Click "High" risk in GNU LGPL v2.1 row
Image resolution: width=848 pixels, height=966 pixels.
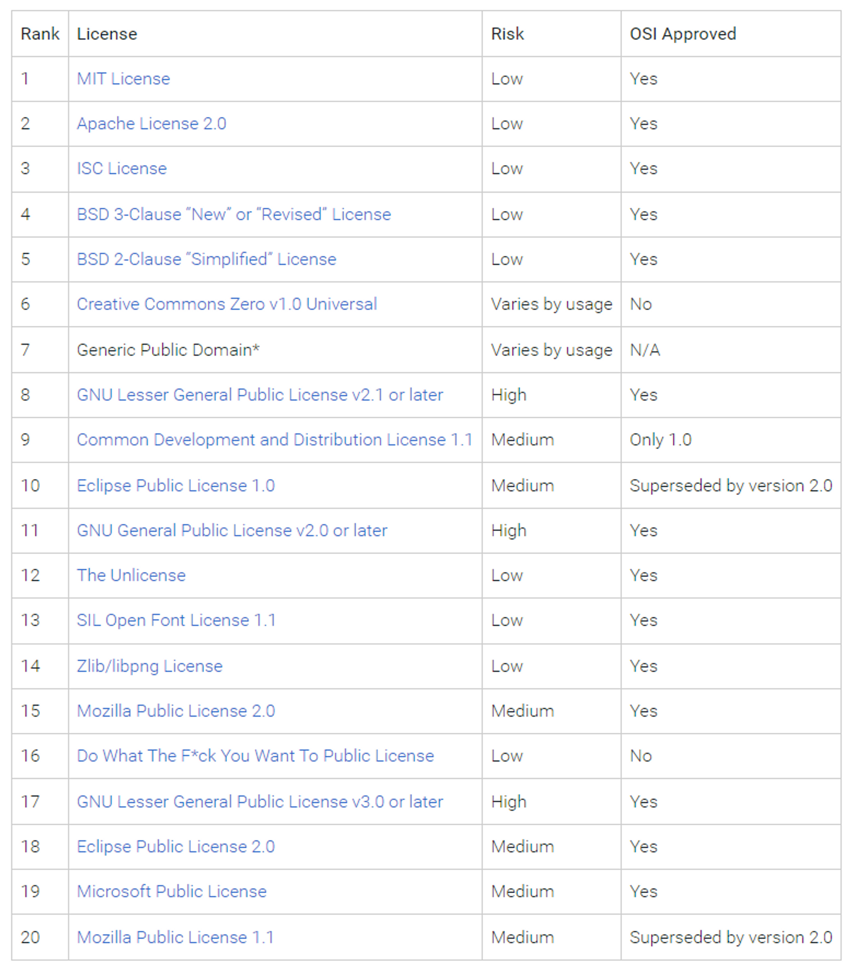[x=509, y=395]
